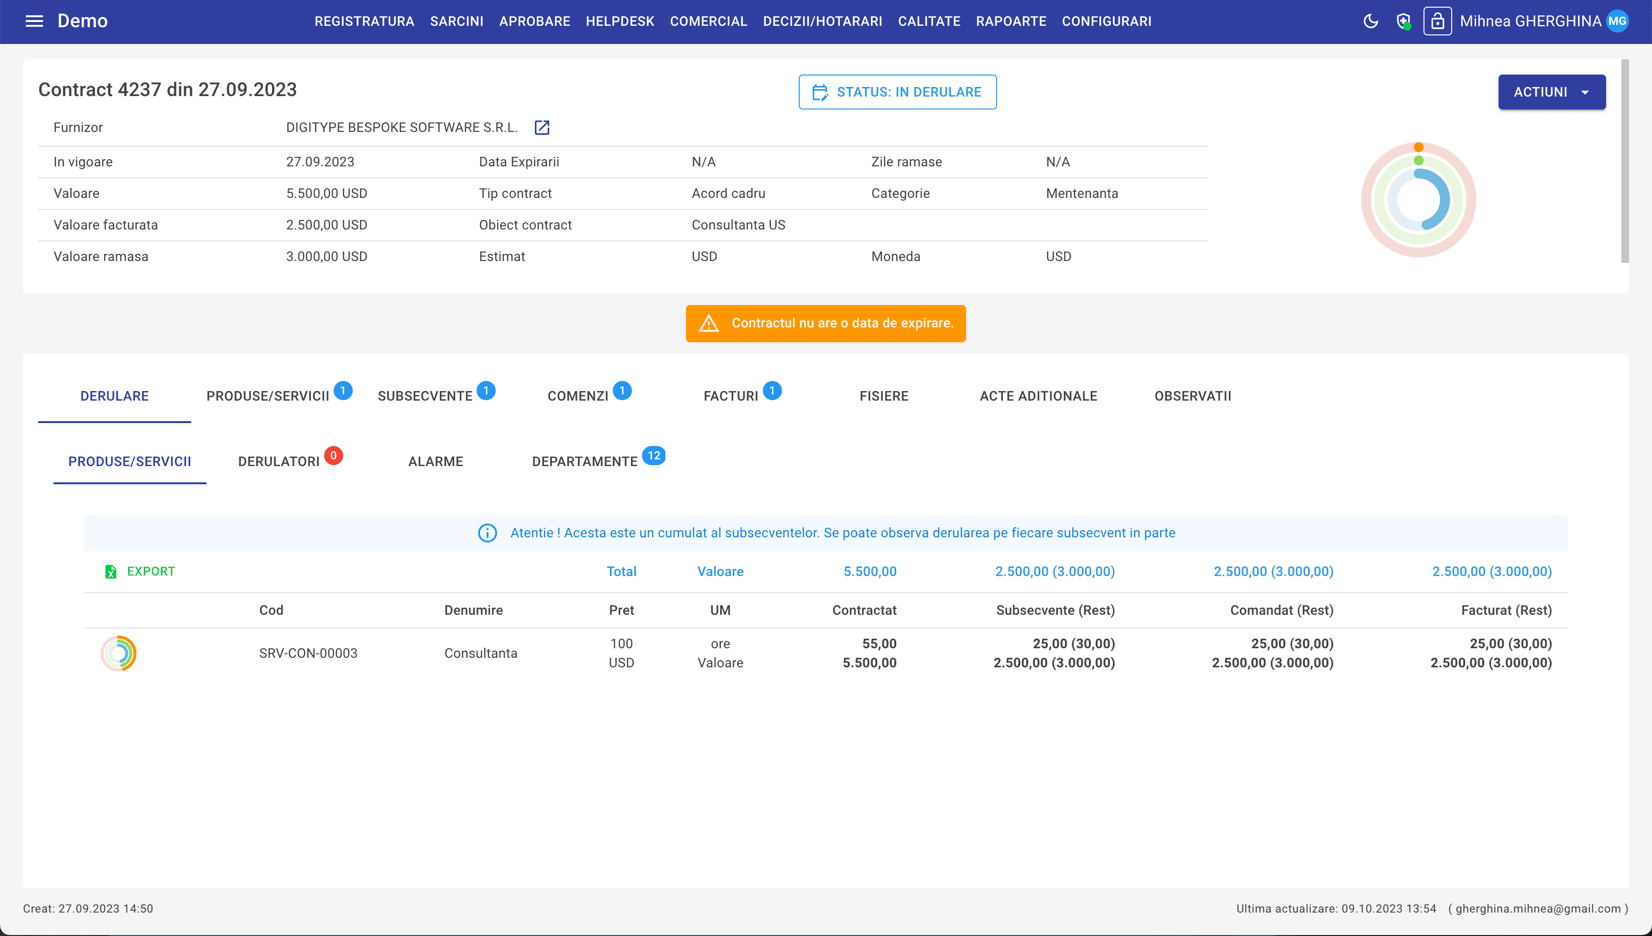Click the vertical scrollbar of the contract panel
Image resolution: width=1652 pixels, height=936 pixels.
[x=1624, y=161]
